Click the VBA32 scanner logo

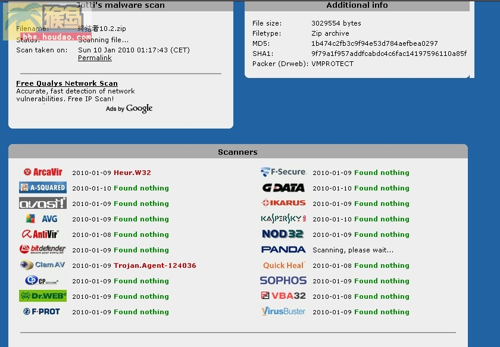click(283, 296)
